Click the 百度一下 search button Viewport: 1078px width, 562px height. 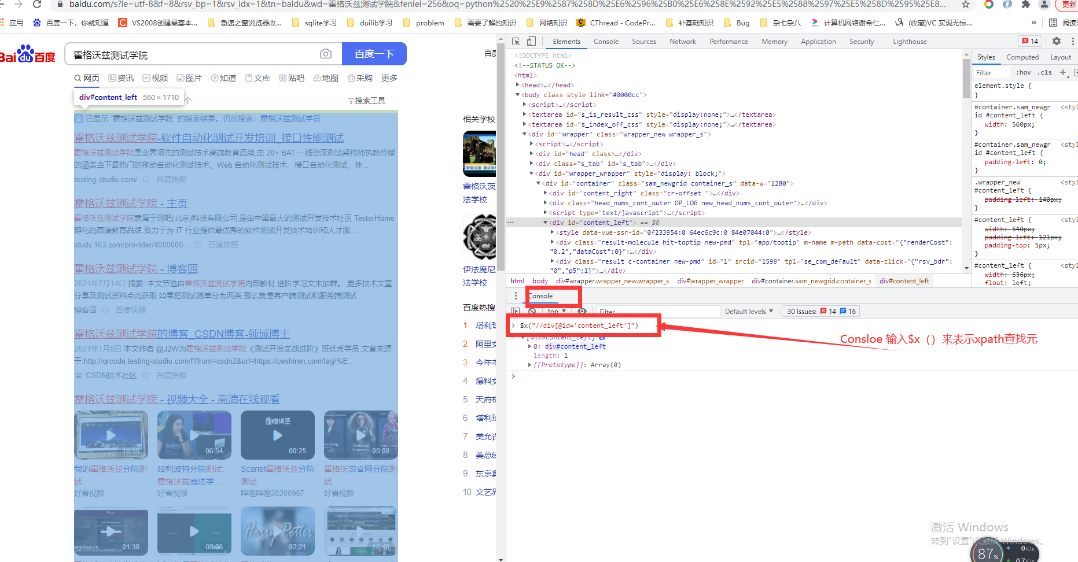[x=374, y=54]
